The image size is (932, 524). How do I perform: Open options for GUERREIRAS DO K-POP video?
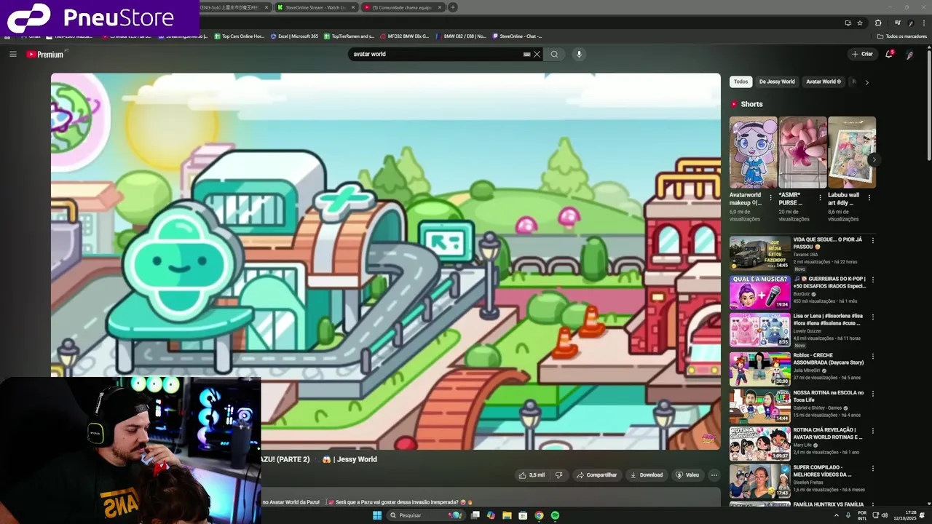point(873,279)
